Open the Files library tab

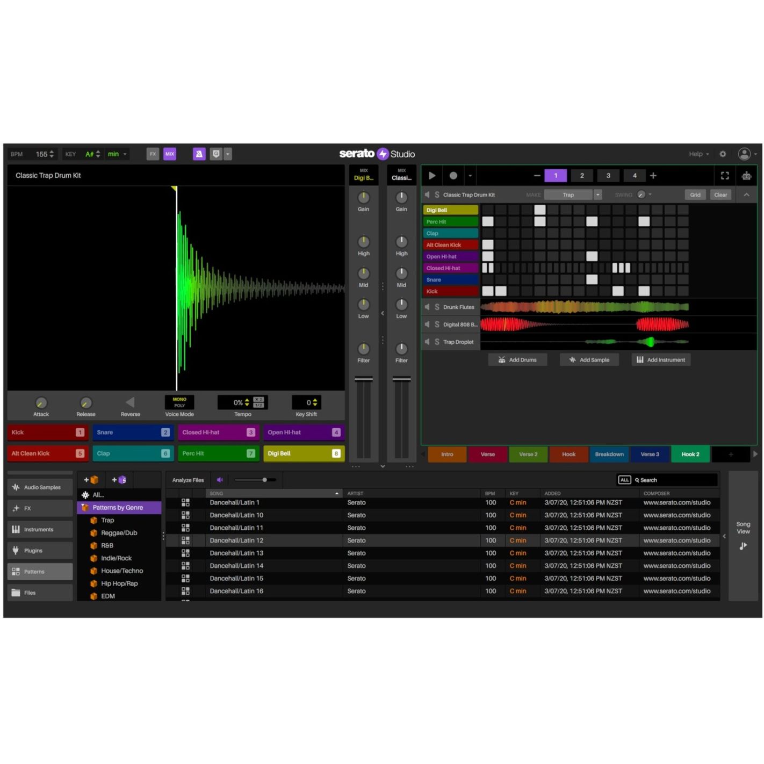pos(40,593)
